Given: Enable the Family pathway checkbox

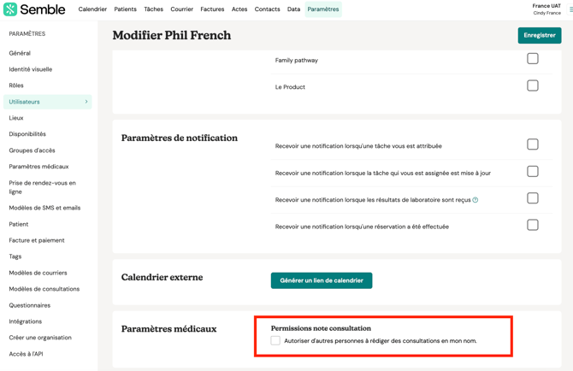Looking at the screenshot, I should coord(533,59).
